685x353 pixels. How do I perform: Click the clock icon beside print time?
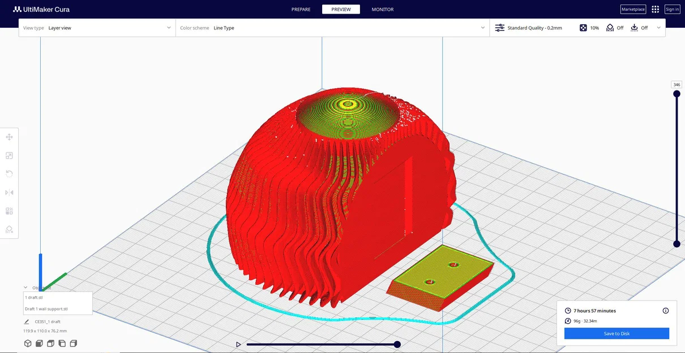[x=568, y=311]
